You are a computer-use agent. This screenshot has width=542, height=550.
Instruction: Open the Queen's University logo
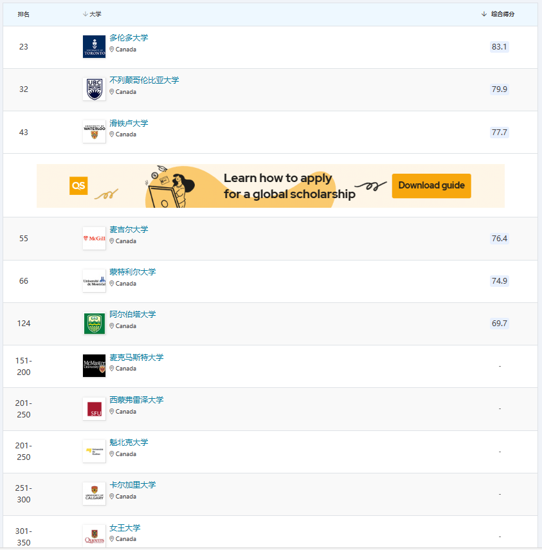tap(94, 536)
